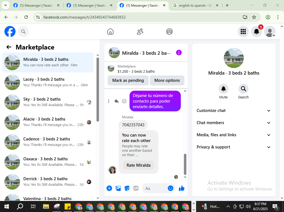Open Task View on taskbar
Screen dimensions: 284x212
click(33, 206)
